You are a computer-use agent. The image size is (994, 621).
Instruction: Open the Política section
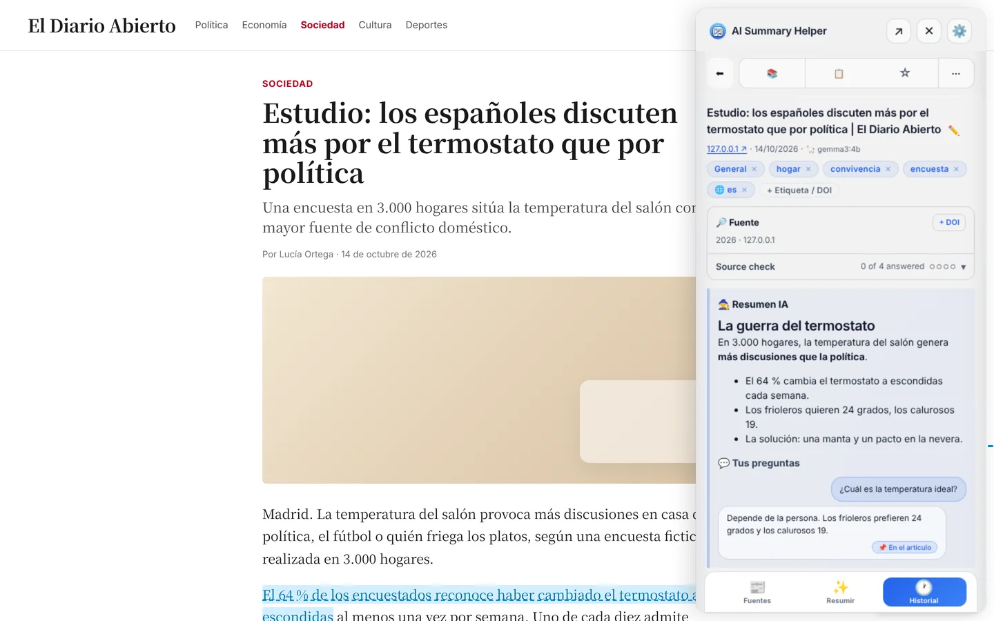[211, 25]
